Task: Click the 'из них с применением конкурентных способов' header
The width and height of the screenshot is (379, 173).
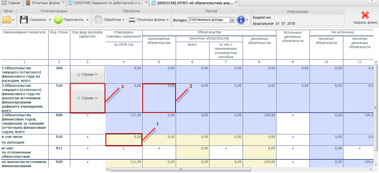Action: [x=226, y=51]
